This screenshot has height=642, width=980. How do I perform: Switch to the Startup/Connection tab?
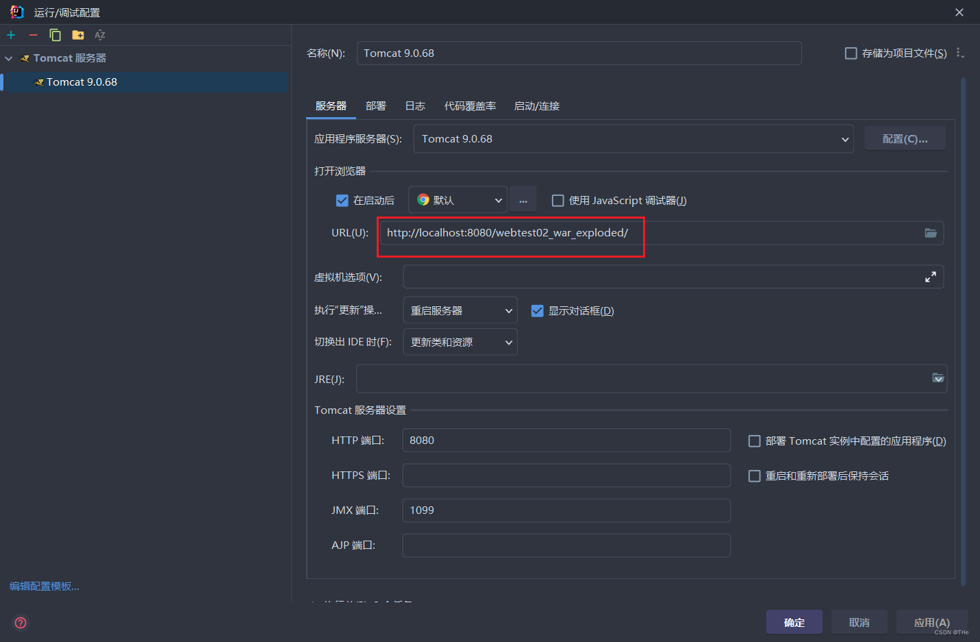[537, 106]
